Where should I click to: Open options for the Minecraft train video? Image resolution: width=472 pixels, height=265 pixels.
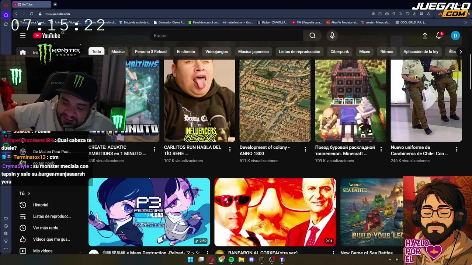pyautogui.click(x=381, y=149)
